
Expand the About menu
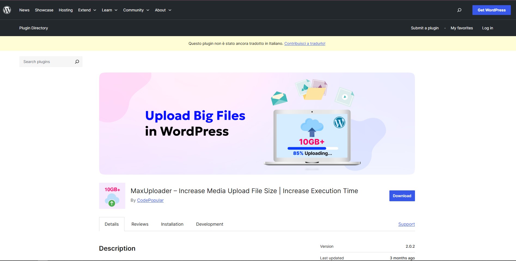(x=163, y=10)
